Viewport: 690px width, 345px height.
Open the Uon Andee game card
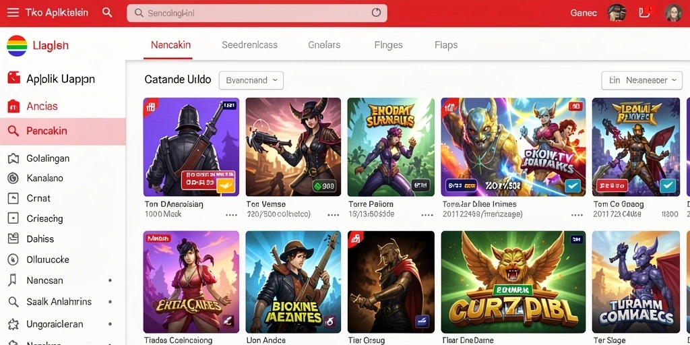(293, 282)
